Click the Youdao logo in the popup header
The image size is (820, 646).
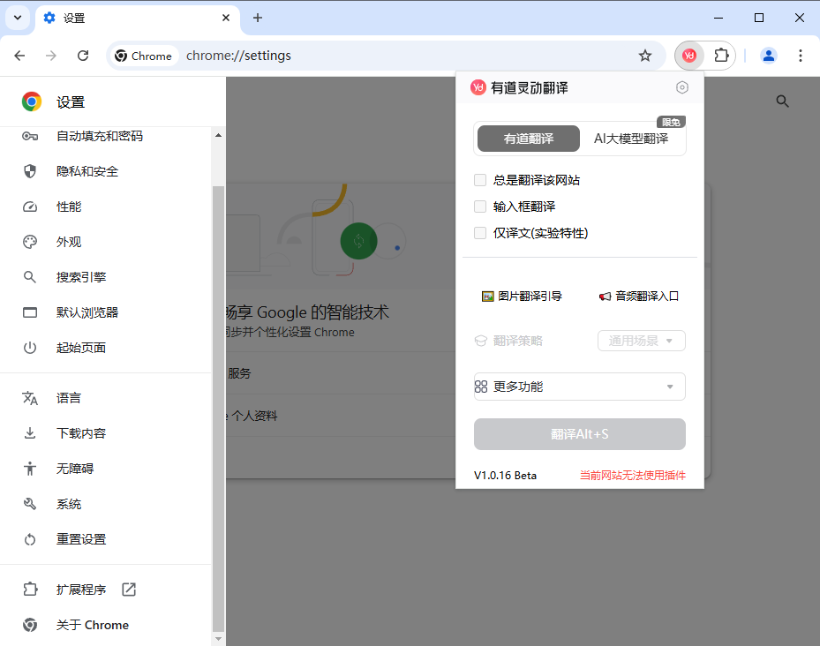point(478,86)
